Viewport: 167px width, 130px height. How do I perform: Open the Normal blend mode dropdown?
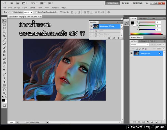(x=139, y=45)
